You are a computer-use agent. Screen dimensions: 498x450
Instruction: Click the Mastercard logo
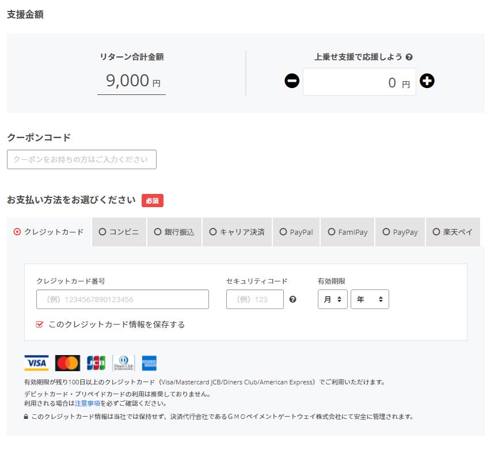point(67,363)
